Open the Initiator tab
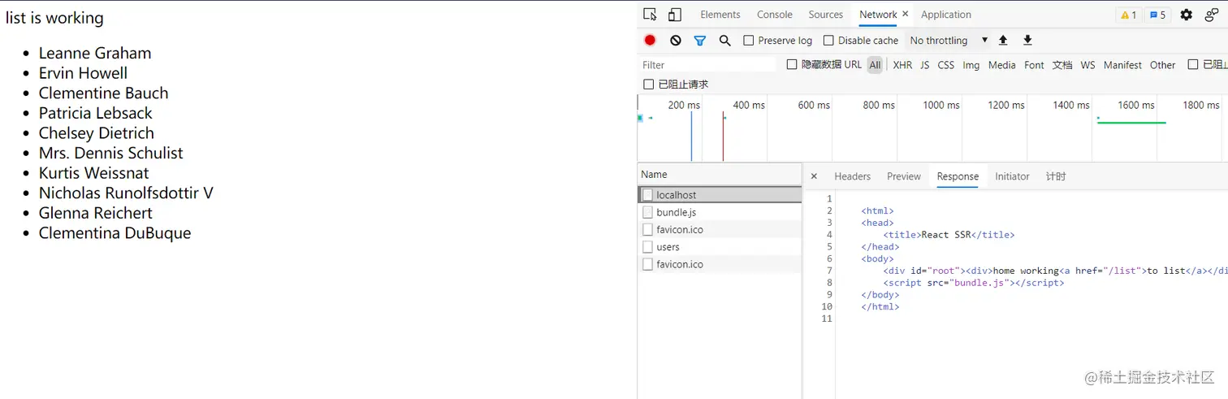1228x399 pixels. (1012, 176)
